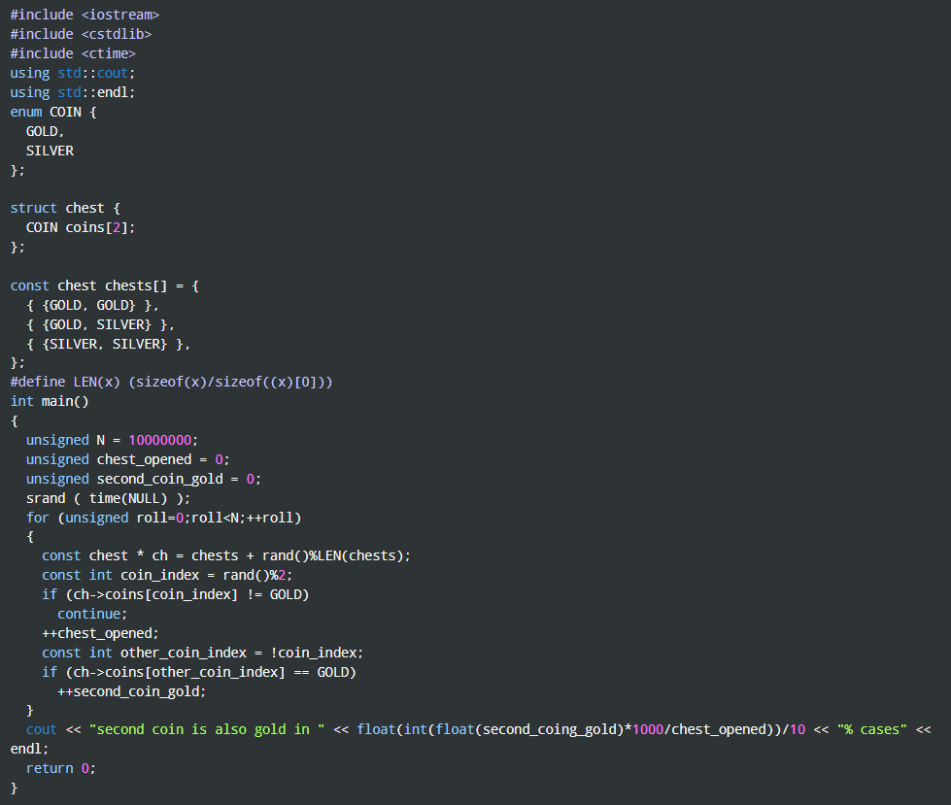Click the struct chest declaration
This screenshot has height=805, width=951.
pos(64,208)
